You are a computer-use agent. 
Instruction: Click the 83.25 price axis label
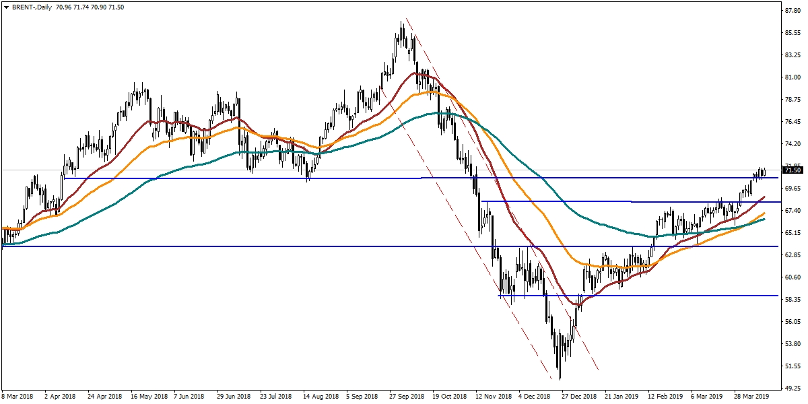(x=793, y=55)
